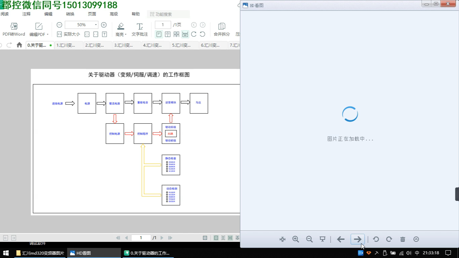Screen dimensions: 459x258
Task: Toggle status bar continuous layout
Action: pos(230,238)
